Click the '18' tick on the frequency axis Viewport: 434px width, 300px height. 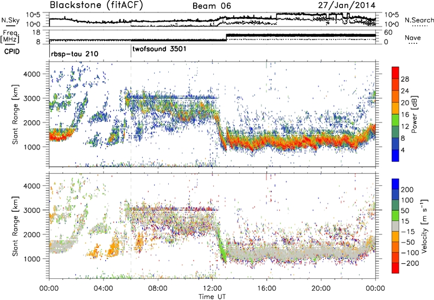(36, 32)
